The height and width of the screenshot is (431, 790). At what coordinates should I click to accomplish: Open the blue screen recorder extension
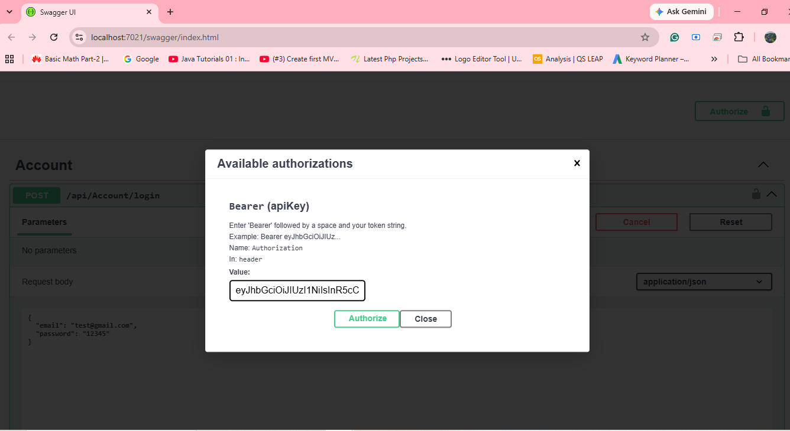pyautogui.click(x=696, y=37)
